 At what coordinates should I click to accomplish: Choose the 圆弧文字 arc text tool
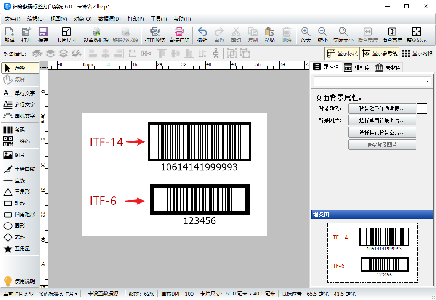[19, 116]
